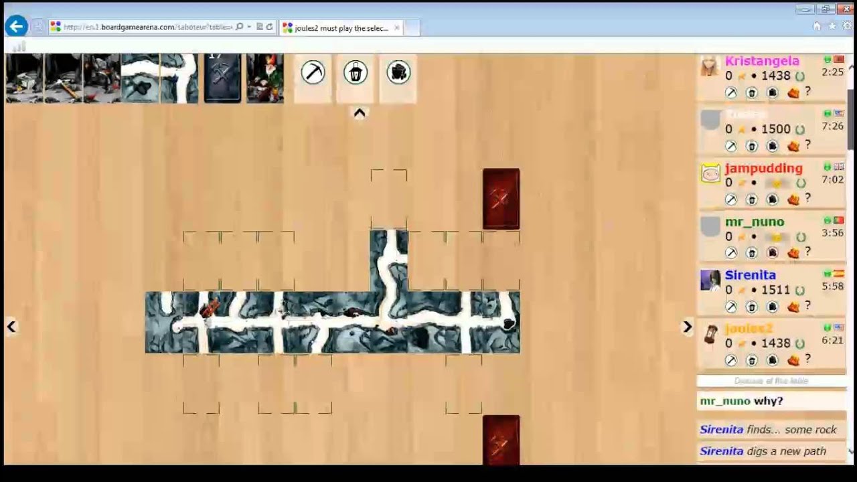Click the compatibility view icon in address bar
The width and height of the screenshot is (857, 482).
(259, 27)
